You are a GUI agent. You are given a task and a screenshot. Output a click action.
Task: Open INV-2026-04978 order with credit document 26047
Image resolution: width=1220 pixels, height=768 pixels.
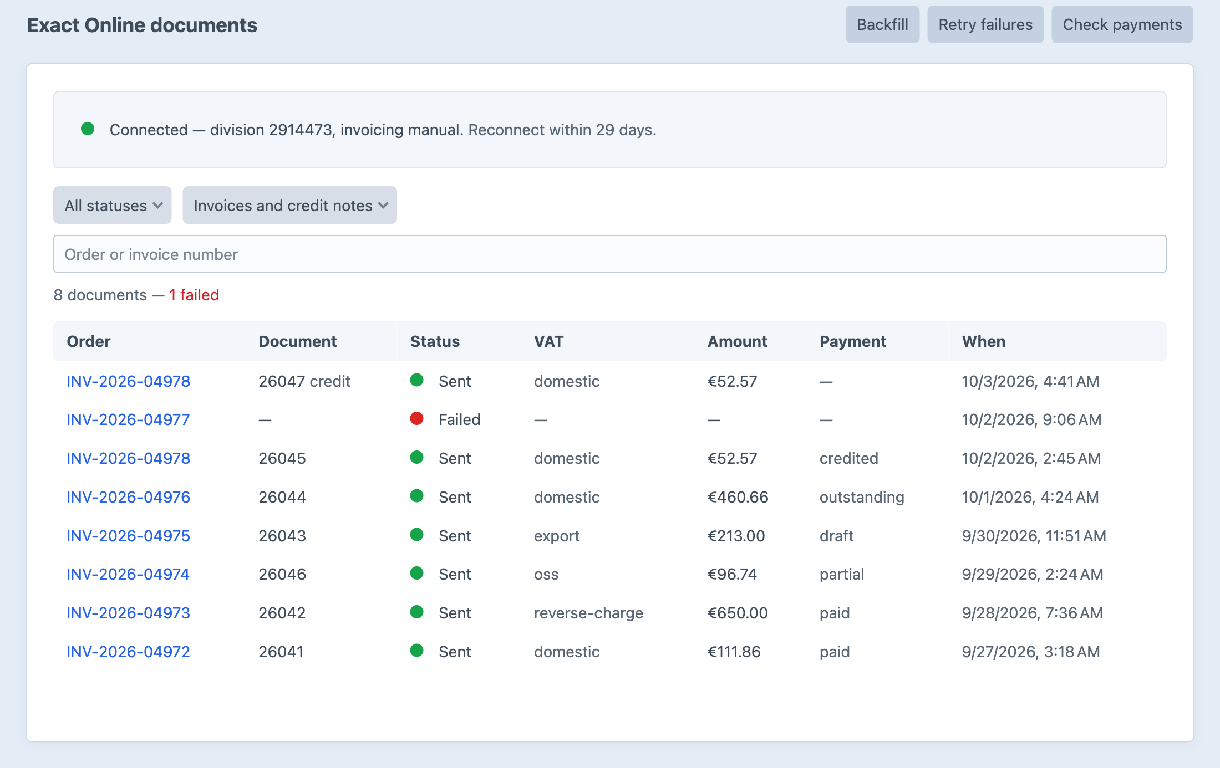(x=128, y=381)
